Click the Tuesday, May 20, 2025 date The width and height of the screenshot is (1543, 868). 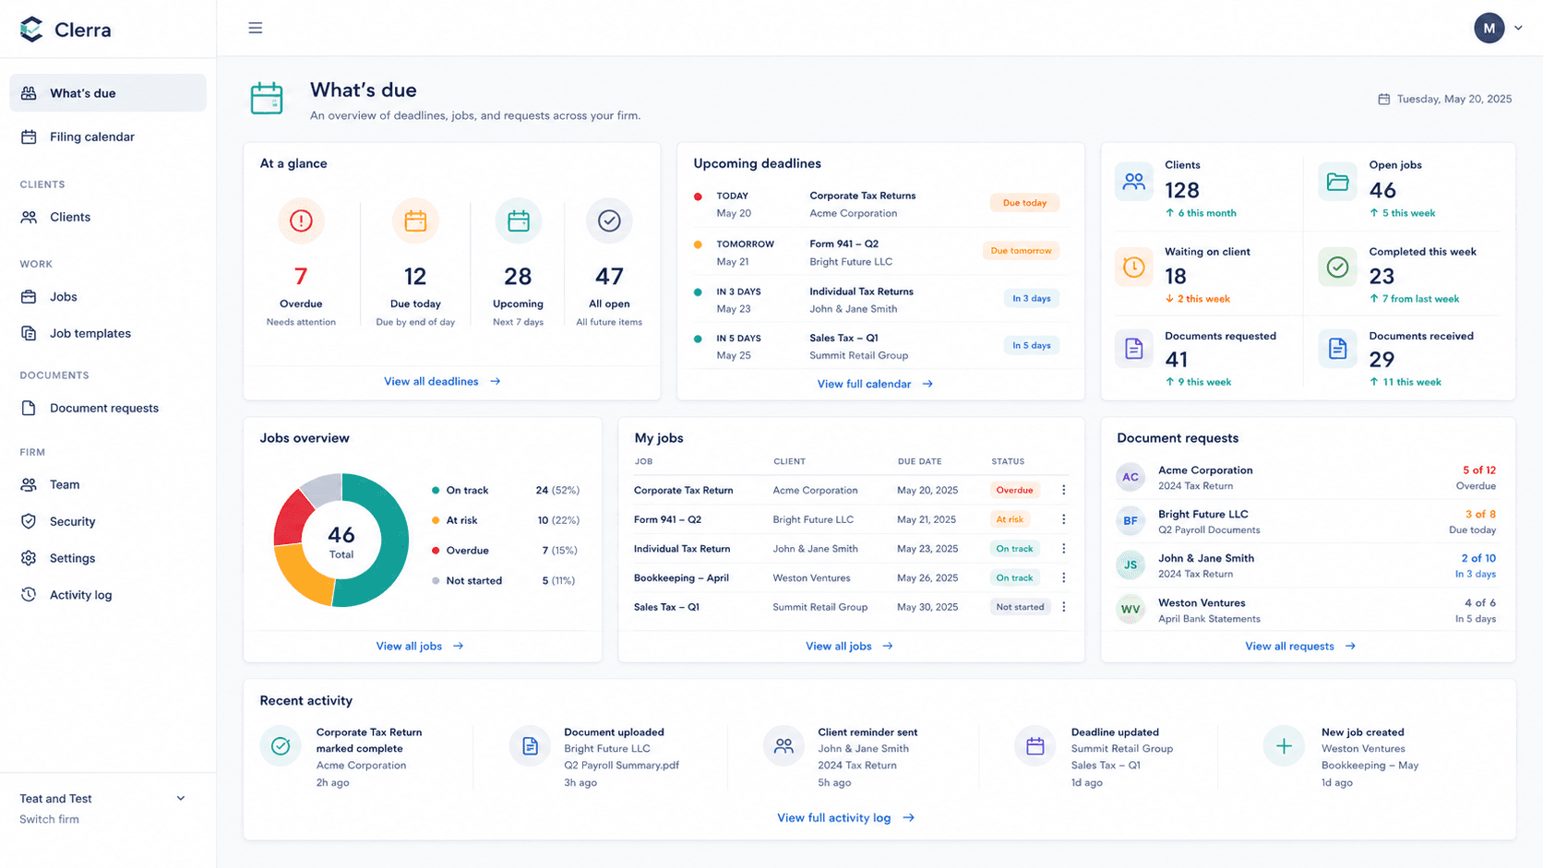[x=1453, y=99]
